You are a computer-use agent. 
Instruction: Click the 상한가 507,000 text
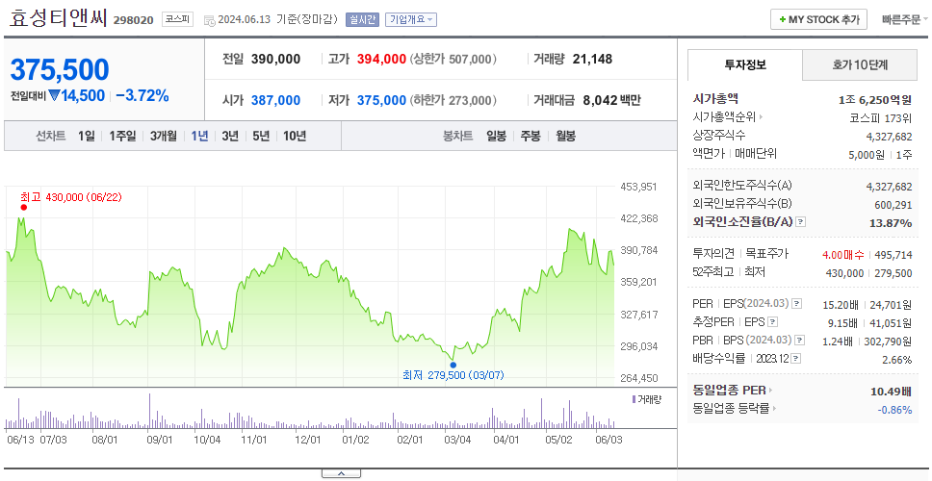click(453, 60)
